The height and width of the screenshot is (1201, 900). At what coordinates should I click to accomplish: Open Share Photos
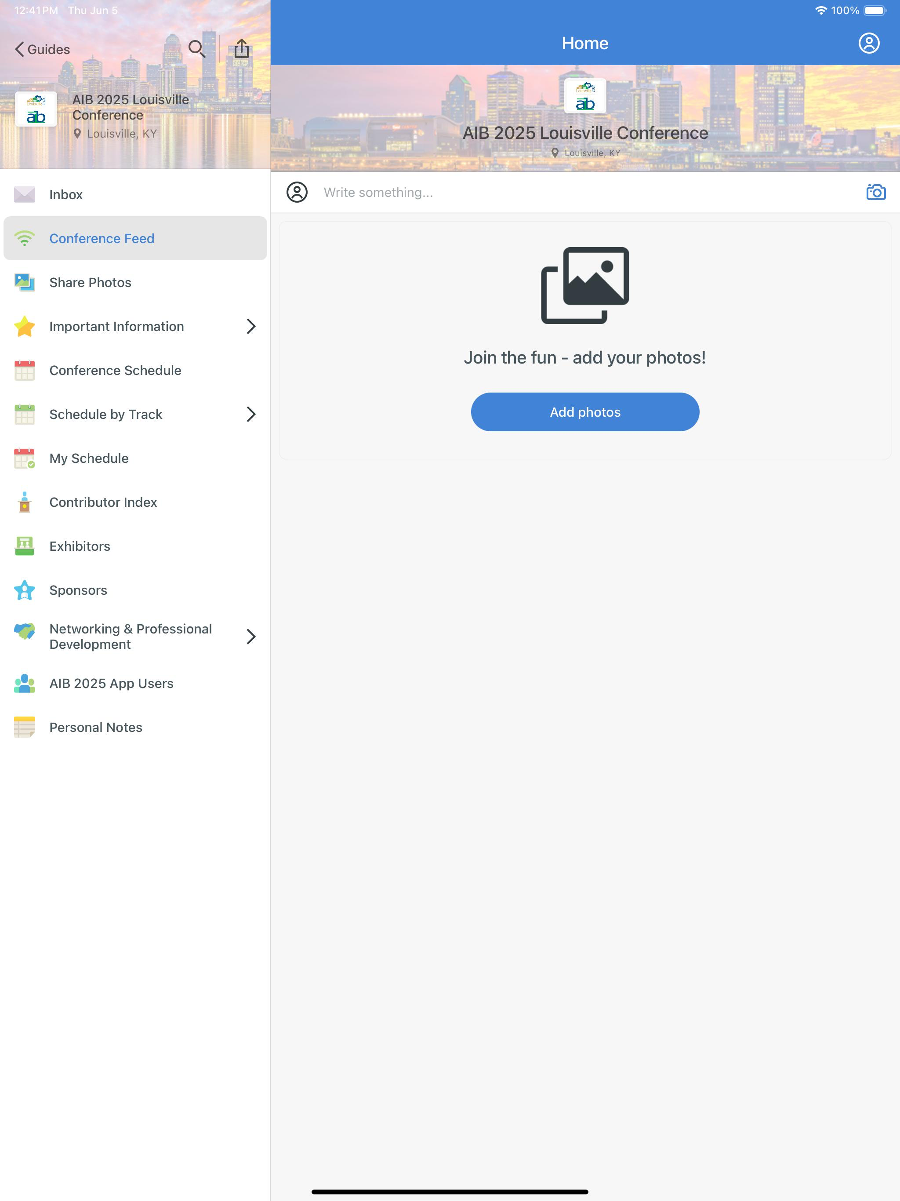pos(135,282)
